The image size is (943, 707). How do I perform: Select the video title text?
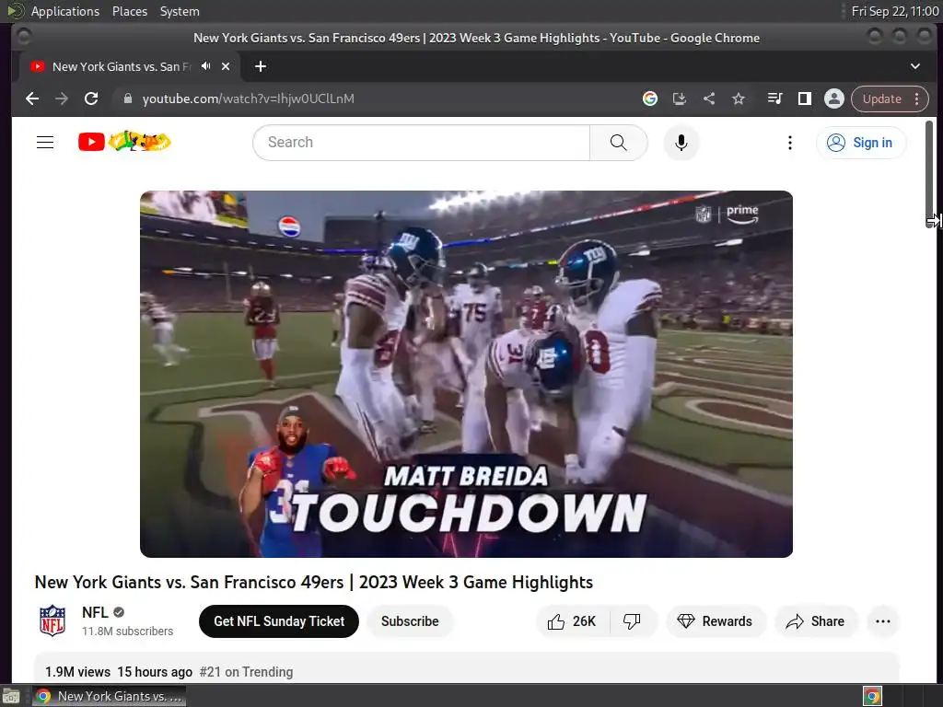[x=314, y=582]
